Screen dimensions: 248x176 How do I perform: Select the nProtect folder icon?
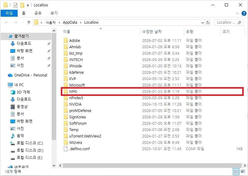[66, 98]
